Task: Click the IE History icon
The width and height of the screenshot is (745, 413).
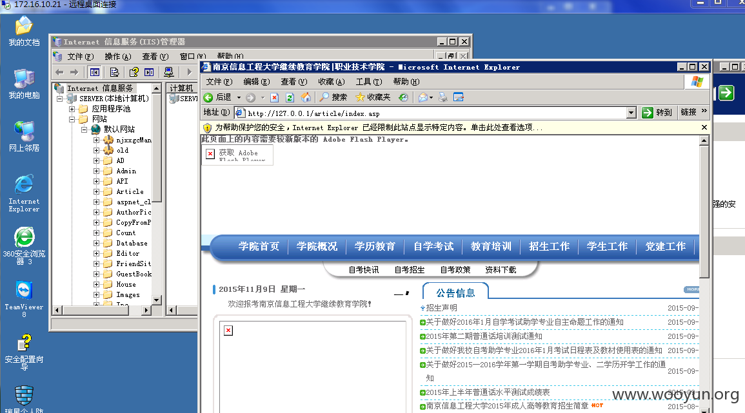Action: pos(403,97)
